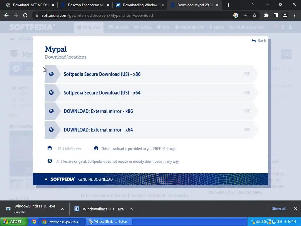Expand options for canceled WindowBlinds11 download
This screenshot has height=226, width=301.
pyautogui.click(x=63, y=209)
